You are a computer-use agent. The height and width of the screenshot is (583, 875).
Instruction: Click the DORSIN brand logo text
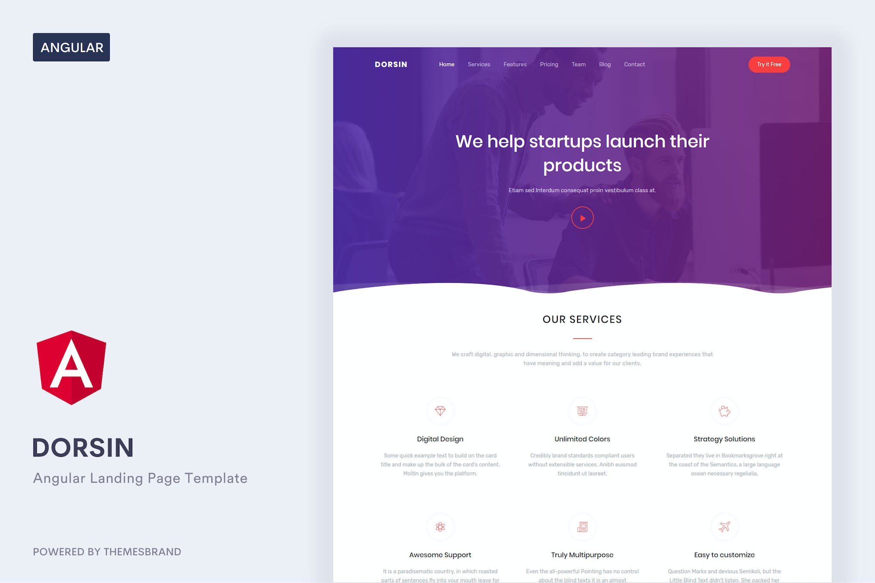point(389,64)
